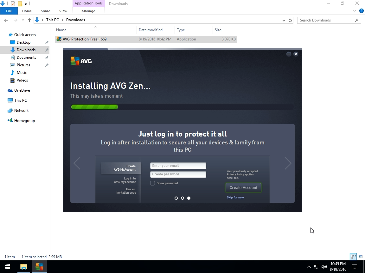365x273 pixels.
Task: Open File Explorer from taskbar
Action: click(x=23, y=267)
